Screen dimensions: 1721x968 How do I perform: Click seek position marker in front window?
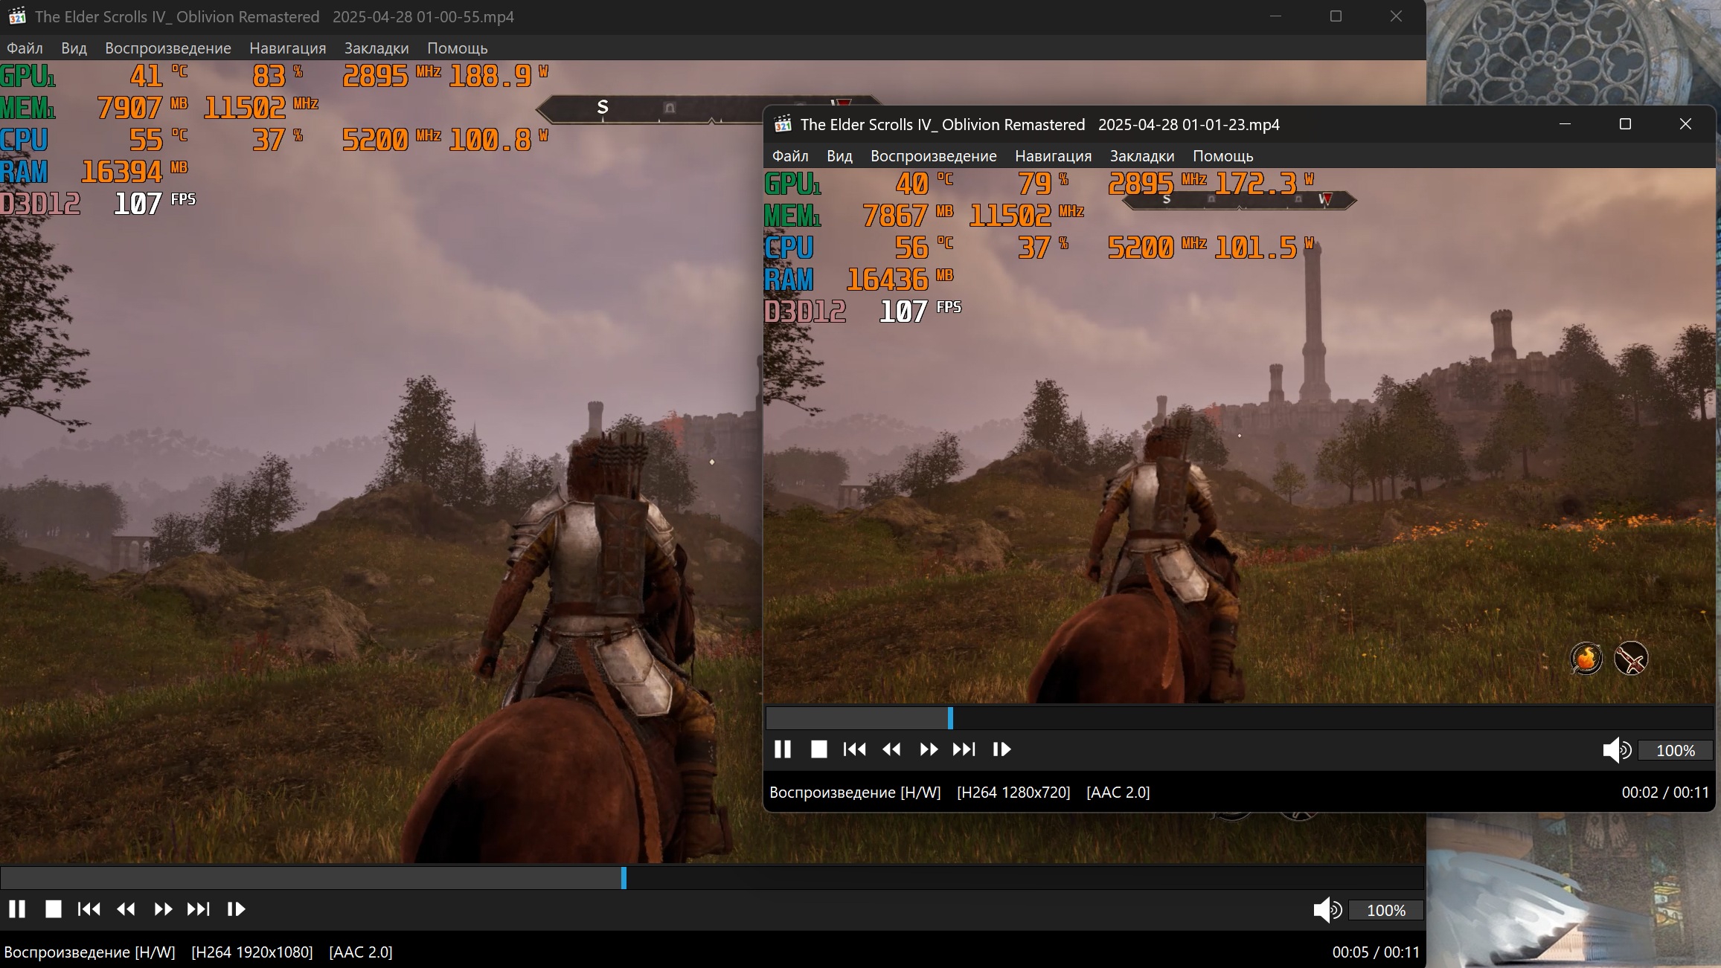tap(950, 718)
